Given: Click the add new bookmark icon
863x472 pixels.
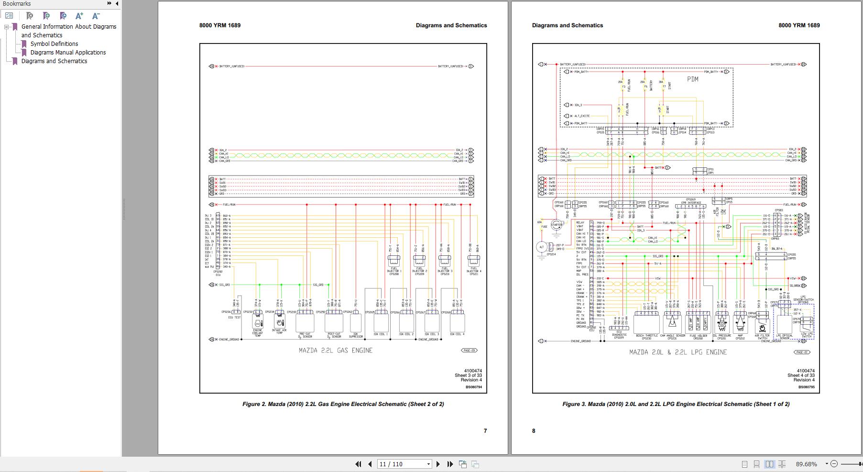Looking at the screenshot, I should (x=46, y=16).
